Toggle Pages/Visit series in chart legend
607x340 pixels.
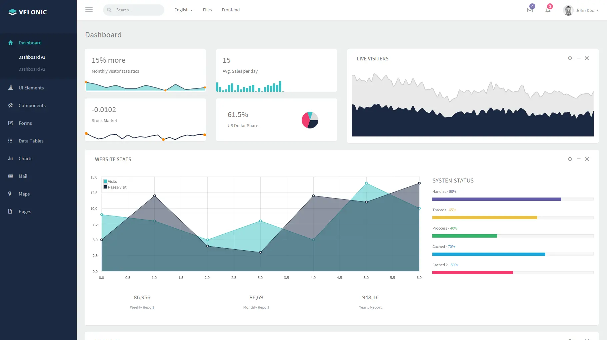click(x=115, y=187)
